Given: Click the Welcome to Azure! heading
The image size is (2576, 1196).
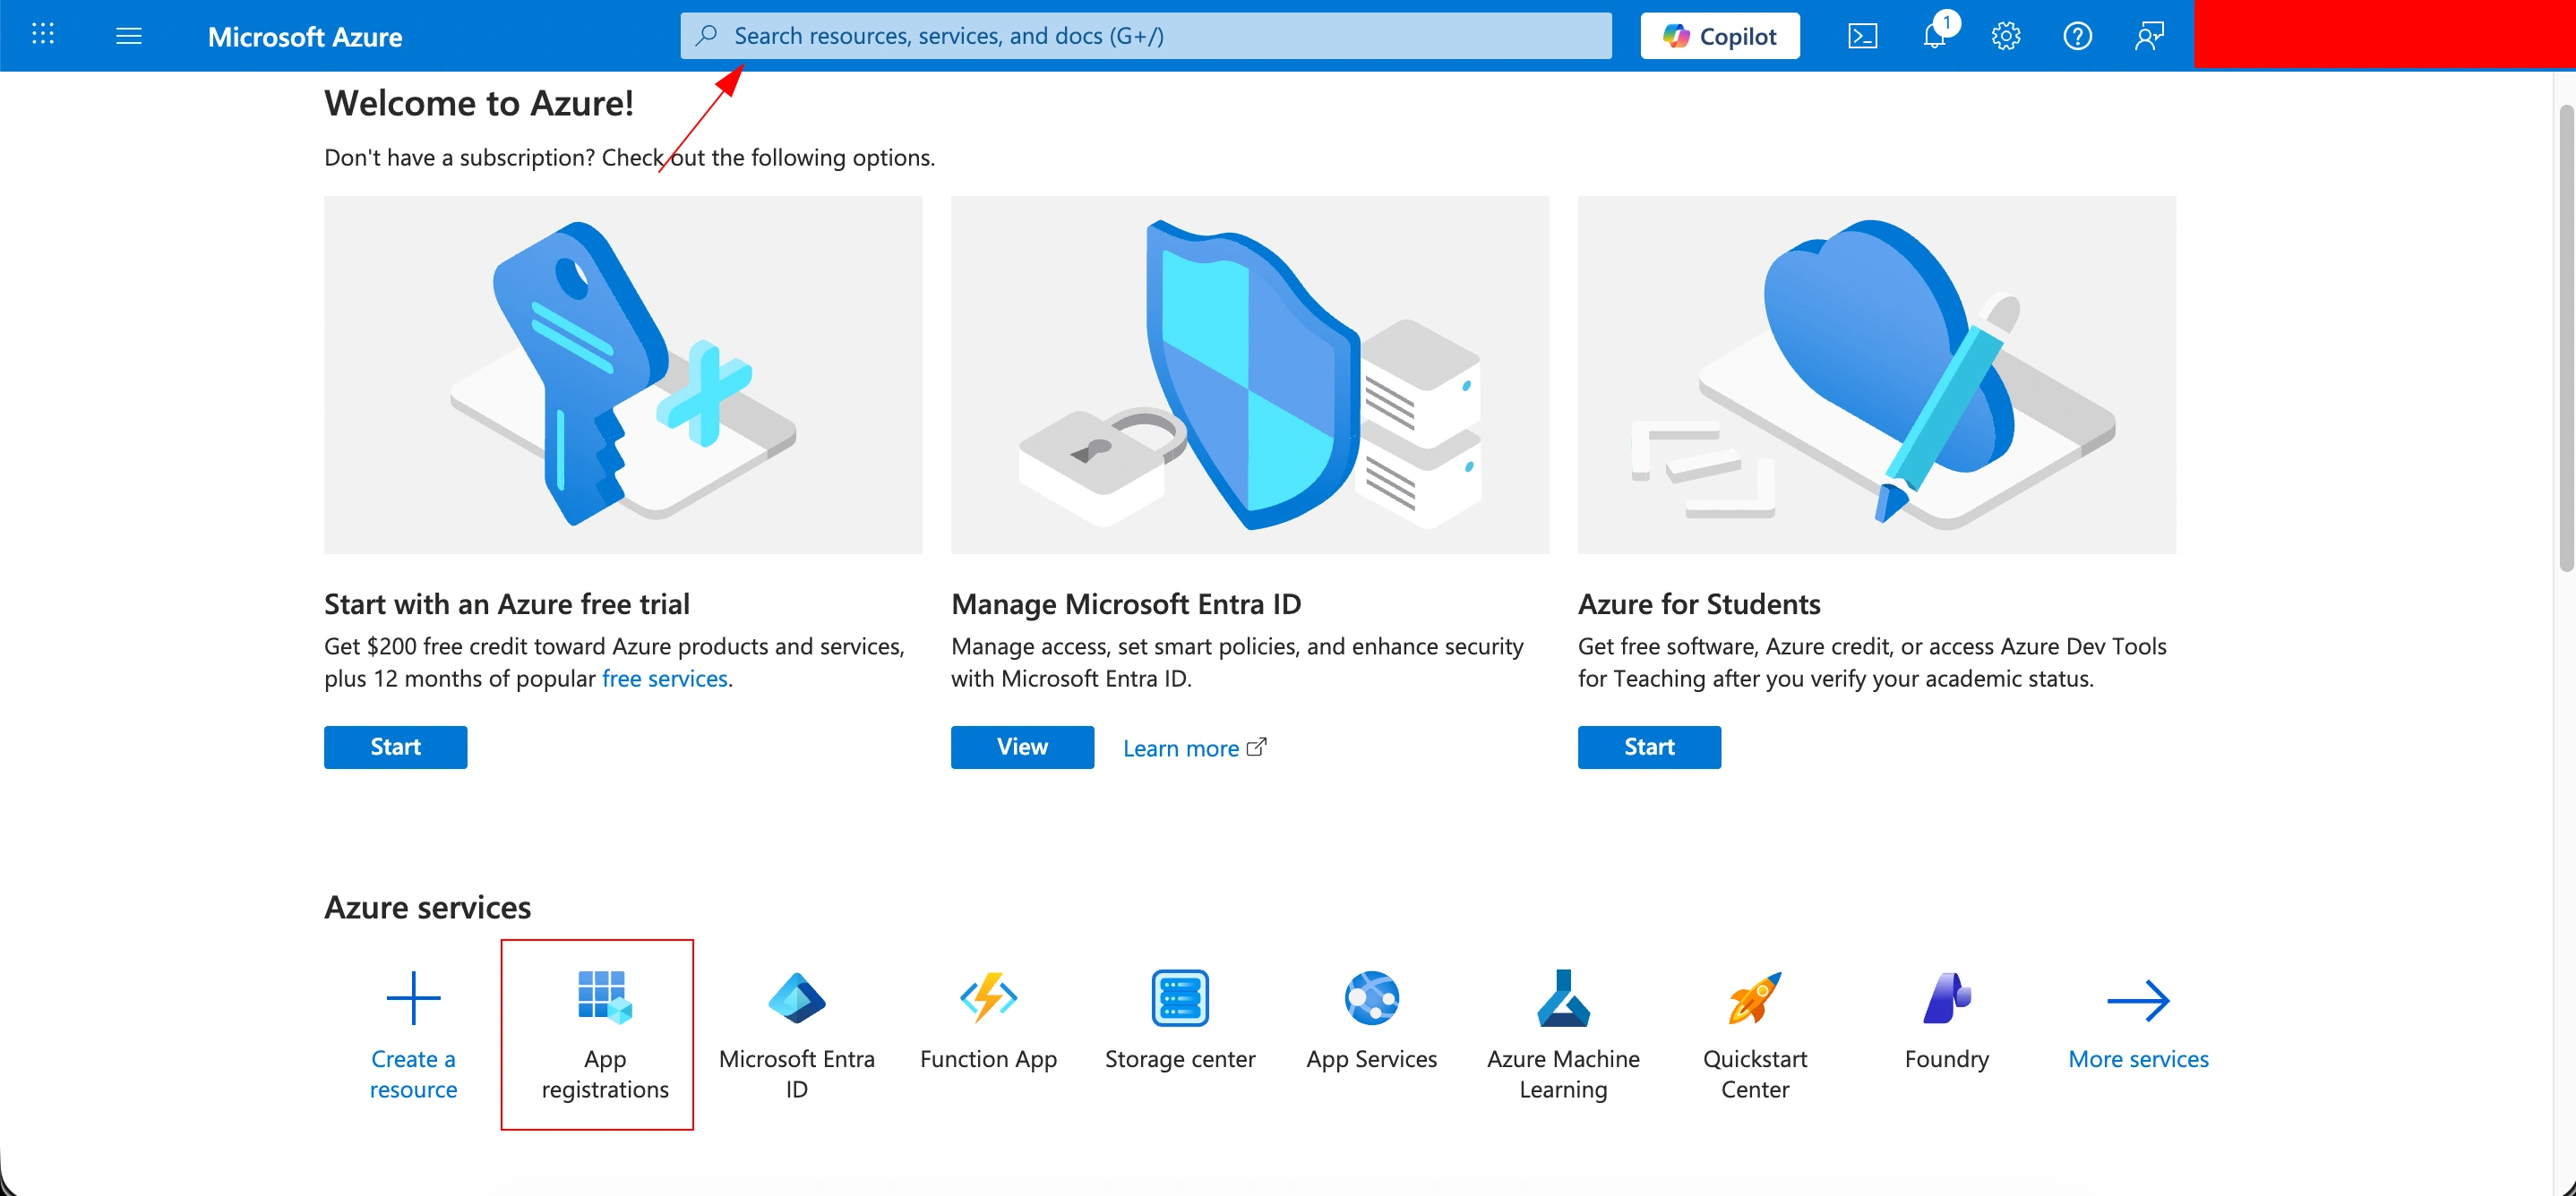Looking at the screenshot, I should [479, 103].
